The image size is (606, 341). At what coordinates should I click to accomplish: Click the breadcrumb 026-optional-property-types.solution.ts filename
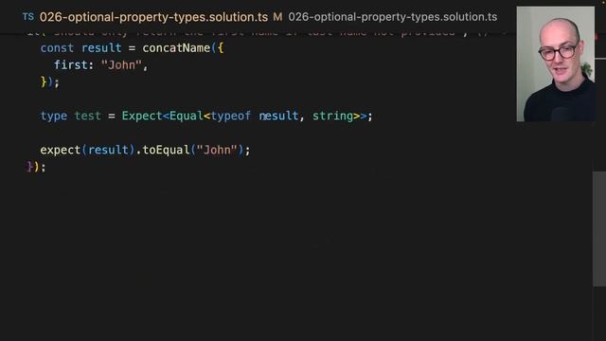pyautogui.click(x=393, y=17)
